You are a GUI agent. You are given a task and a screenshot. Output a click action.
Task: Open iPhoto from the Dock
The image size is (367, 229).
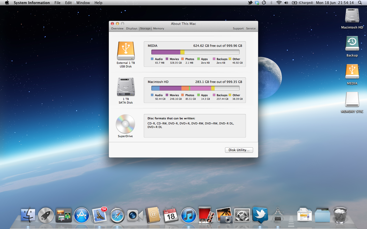[x=224, y=215]
